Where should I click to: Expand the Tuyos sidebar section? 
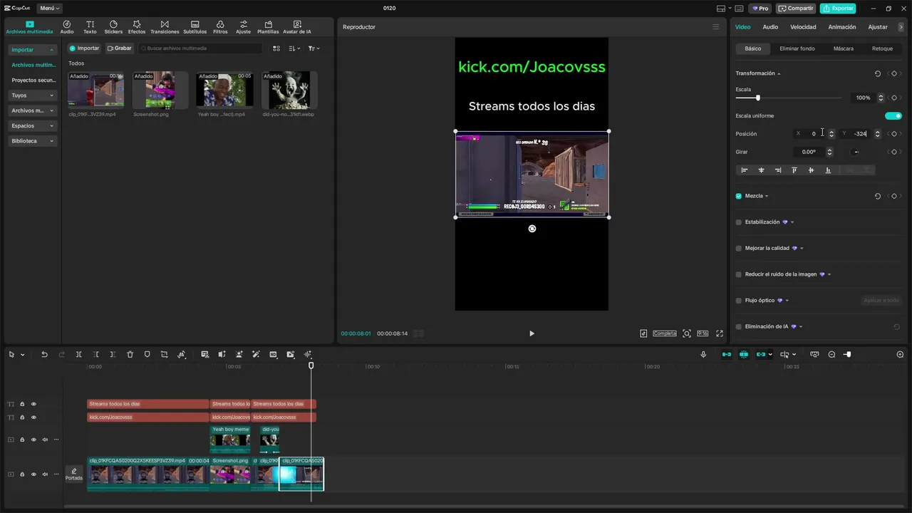(x=33, y=95)
